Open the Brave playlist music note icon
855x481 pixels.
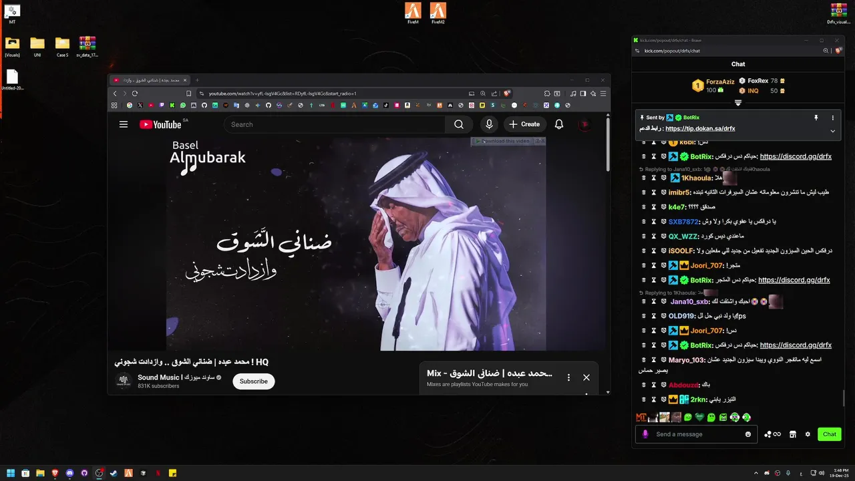573,94
